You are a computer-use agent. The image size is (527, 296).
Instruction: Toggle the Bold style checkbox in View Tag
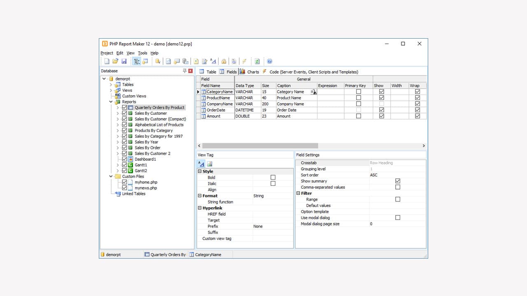click(x=273, y=177)
